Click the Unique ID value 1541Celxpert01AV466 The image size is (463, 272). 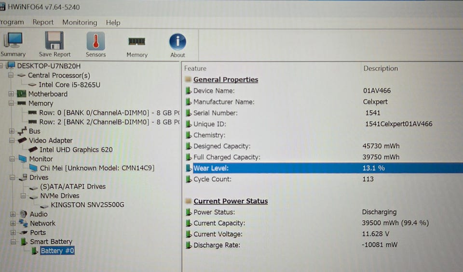(x=399, y=124)
